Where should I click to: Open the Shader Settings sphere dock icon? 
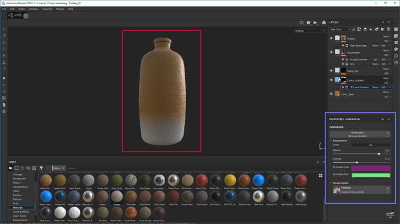tap(396, 49)
